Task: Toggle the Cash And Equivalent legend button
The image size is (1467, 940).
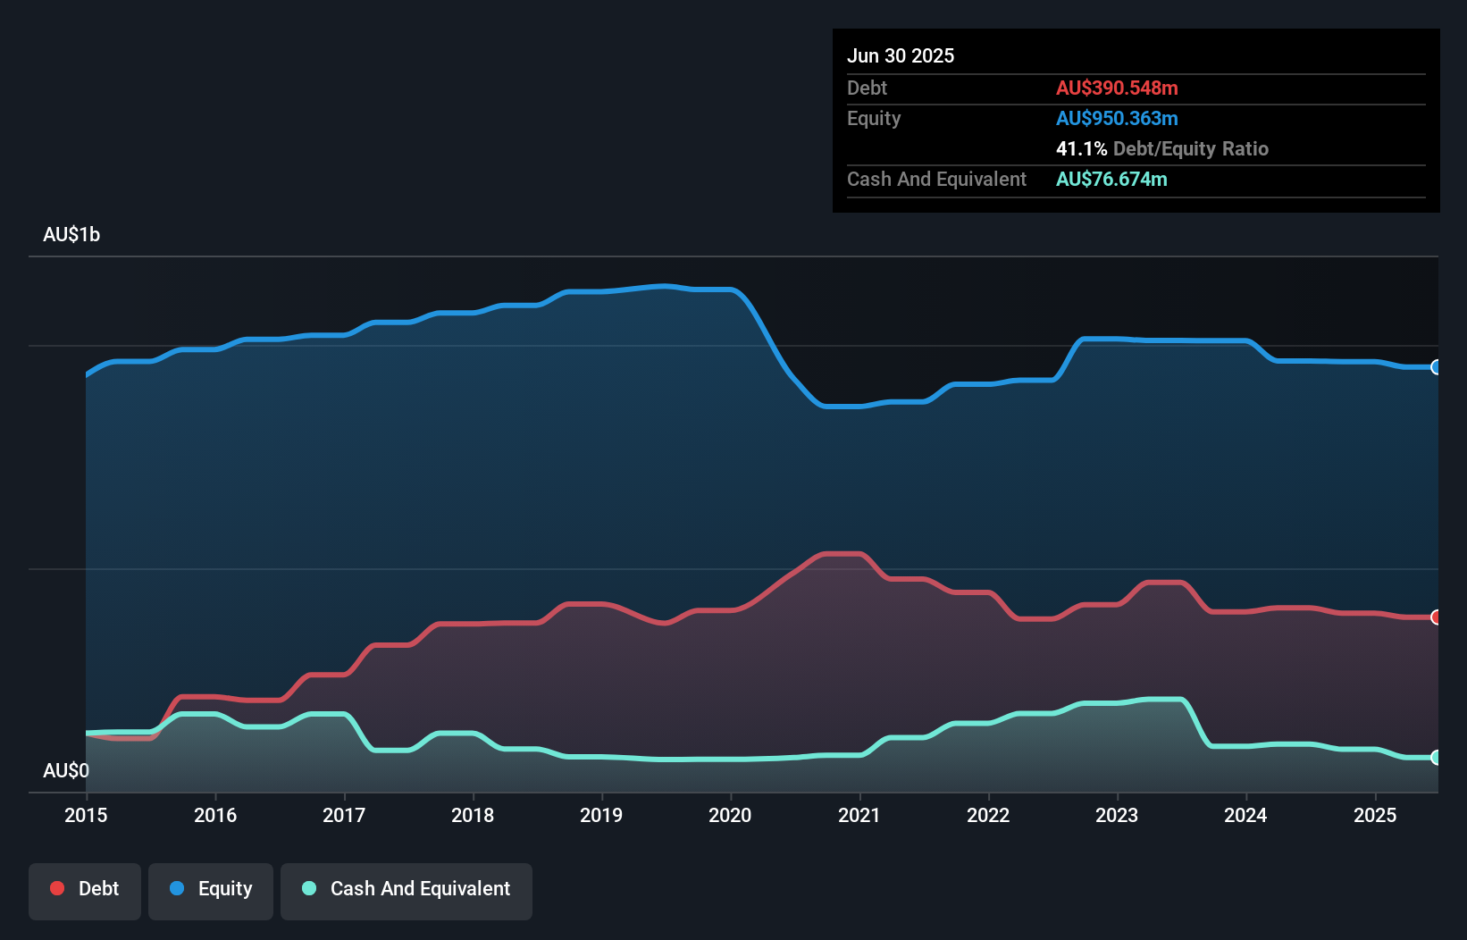Action: coord(407,891)
